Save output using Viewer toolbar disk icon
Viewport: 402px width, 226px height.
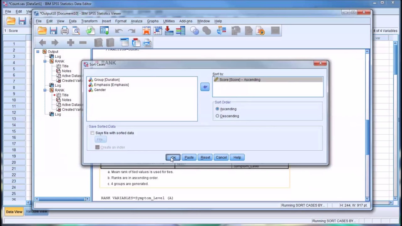53,30
